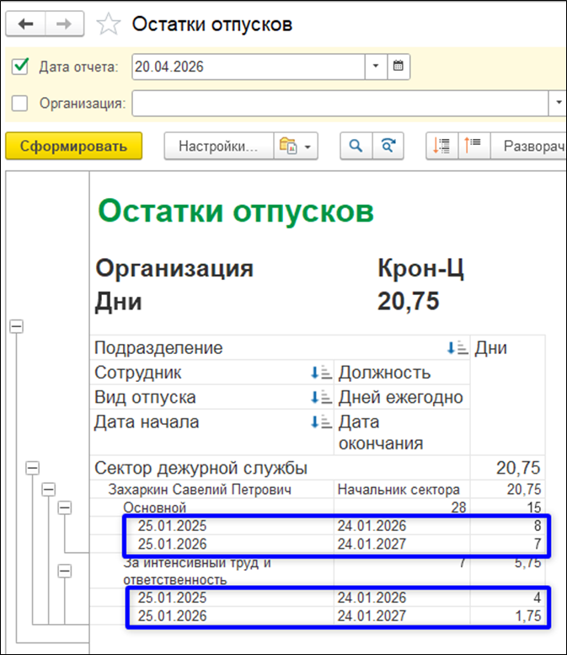This screenshot has width=567, height=655.
Task: Sort by Сотрудник sort icon
Action: [x=321, y=373]
